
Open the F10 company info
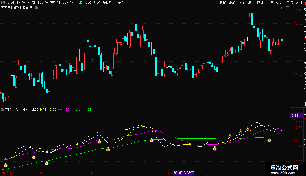270,2
